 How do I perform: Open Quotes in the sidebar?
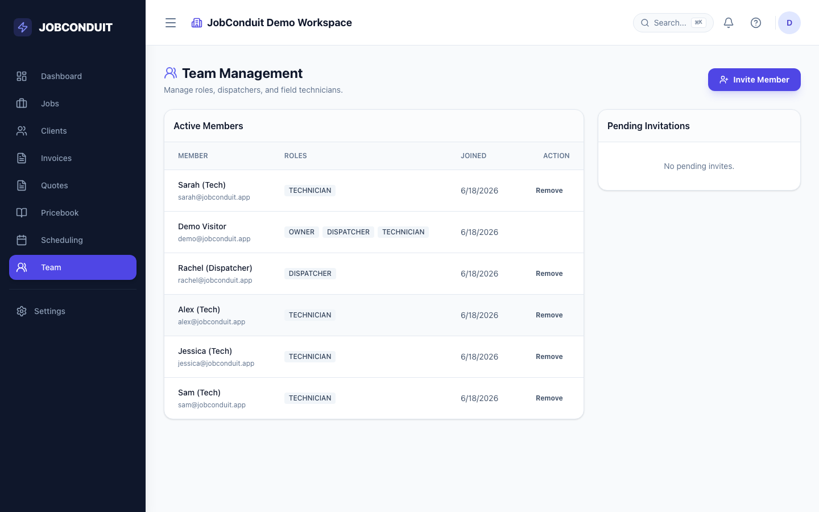pos(73,185)
